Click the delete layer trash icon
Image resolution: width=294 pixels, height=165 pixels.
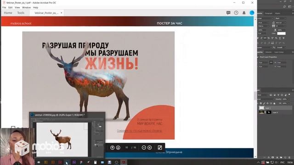(x=290, y=158)
